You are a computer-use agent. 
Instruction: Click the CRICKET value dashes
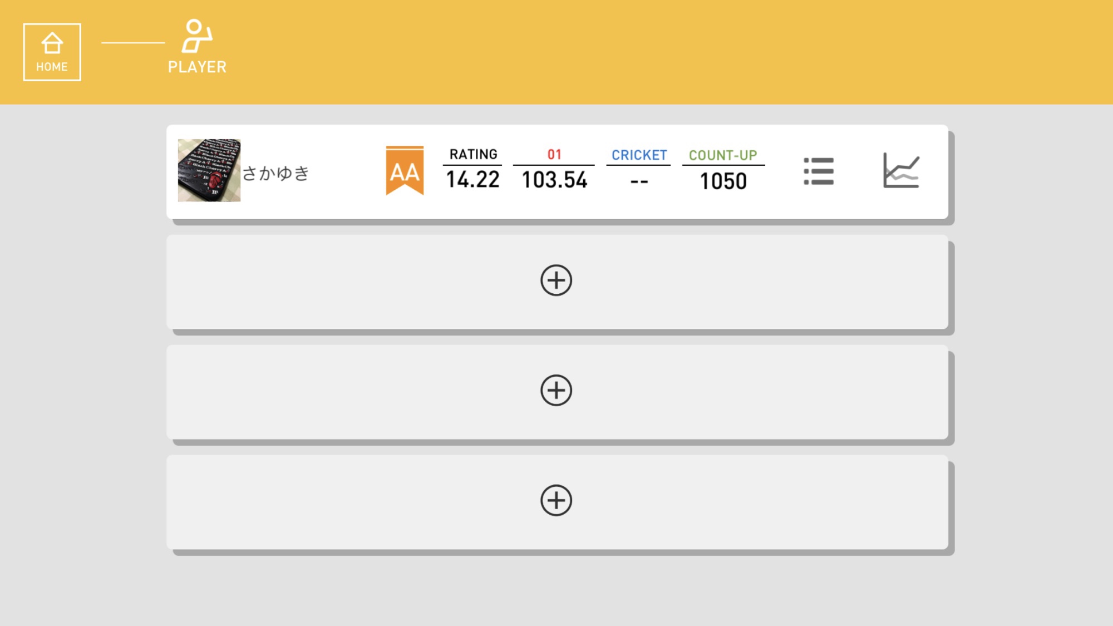pos(639,182)
